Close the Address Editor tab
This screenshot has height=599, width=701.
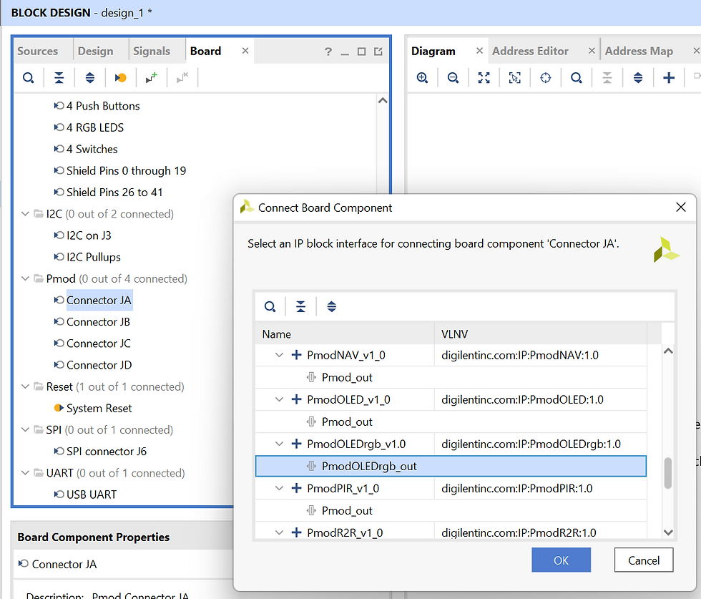[592, 51]
